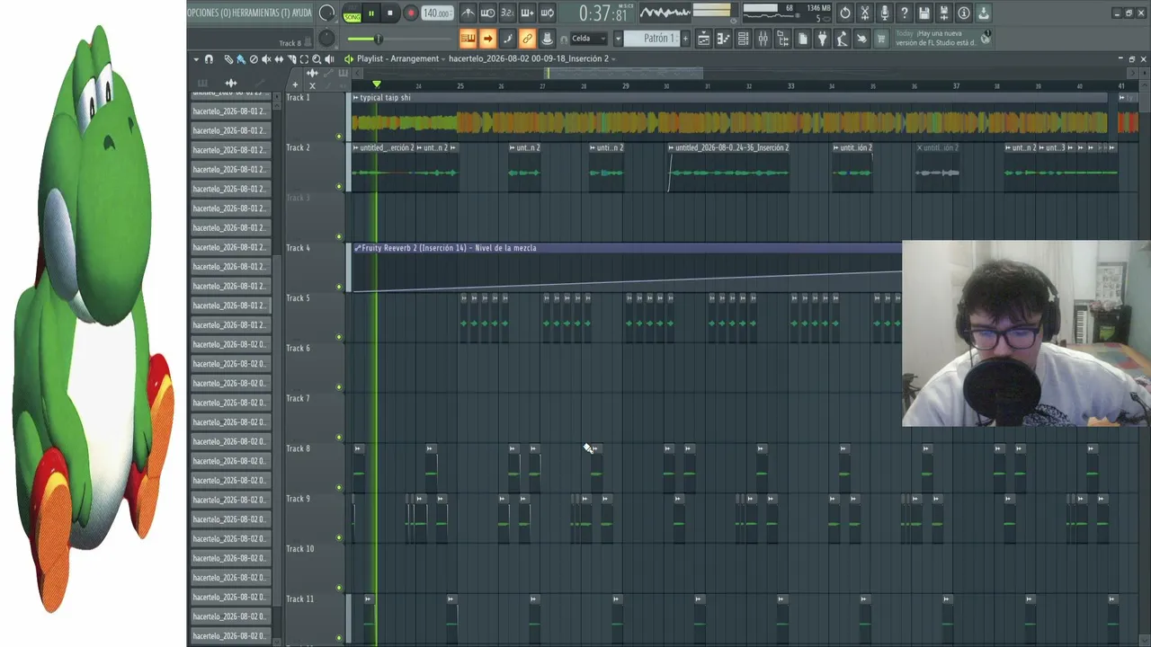Click the plus button next to the pattern selector
The height and width of the screenshot is (647, 1151).
(685, 39)
